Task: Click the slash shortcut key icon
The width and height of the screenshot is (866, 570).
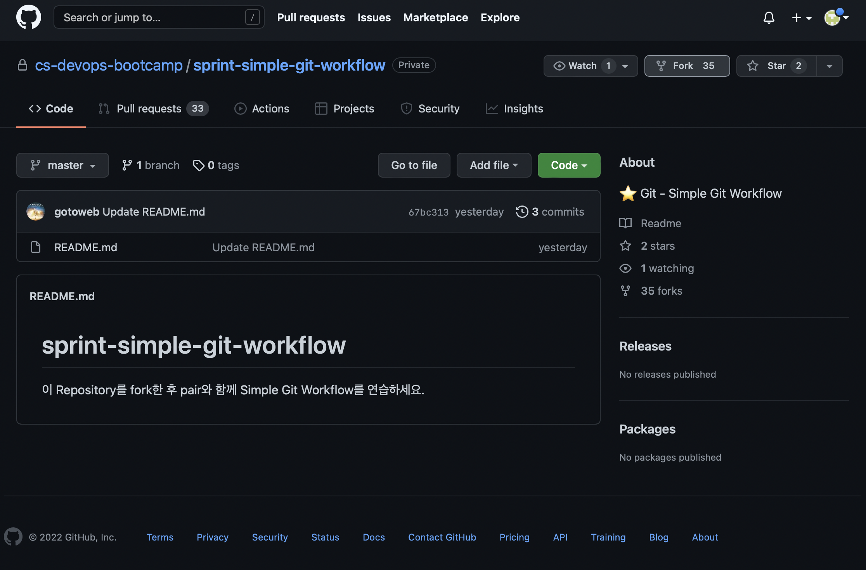Action: click(252, 17)
